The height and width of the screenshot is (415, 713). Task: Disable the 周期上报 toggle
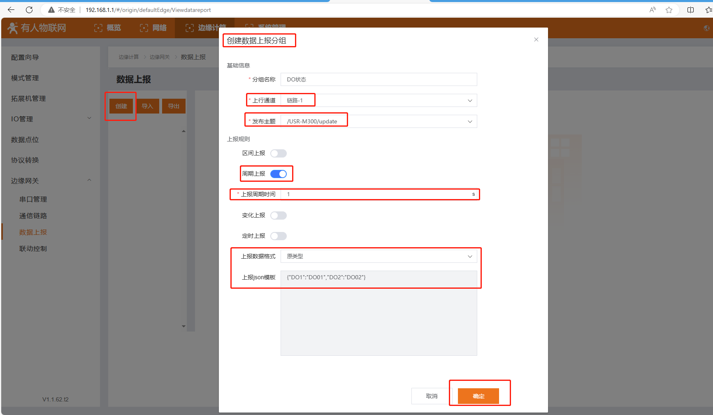279,174
